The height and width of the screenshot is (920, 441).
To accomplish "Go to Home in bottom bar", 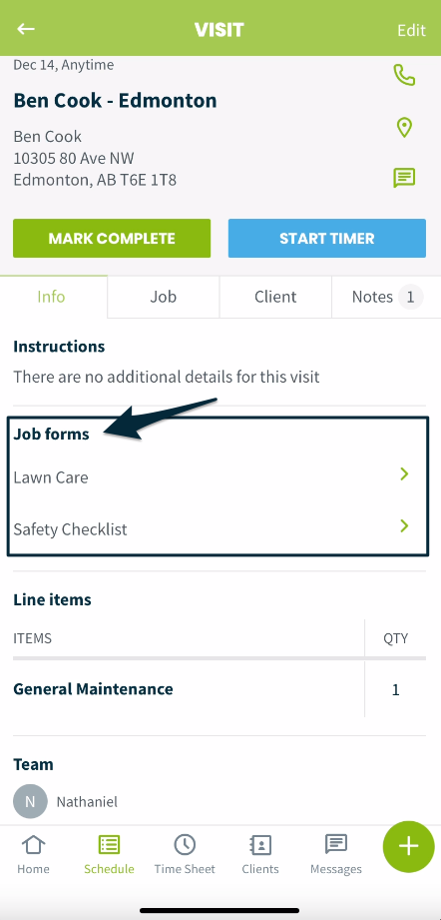I will point(33,854).
